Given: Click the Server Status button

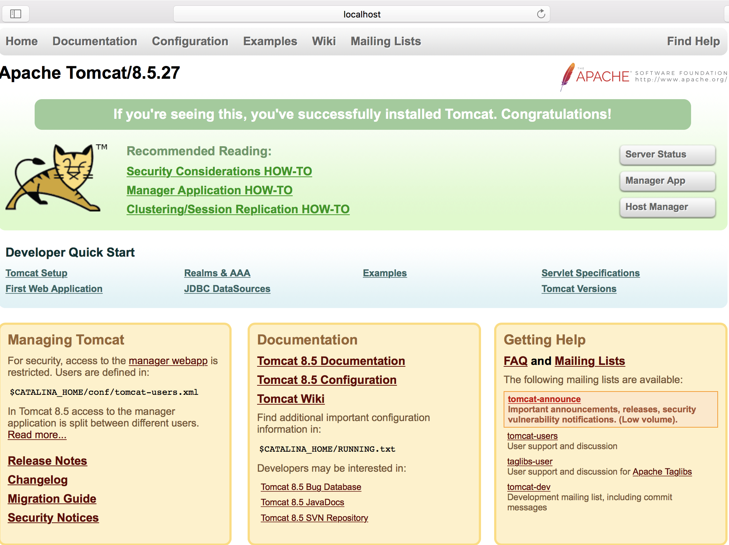Looking at the screenshot, I should pos(667,155).
